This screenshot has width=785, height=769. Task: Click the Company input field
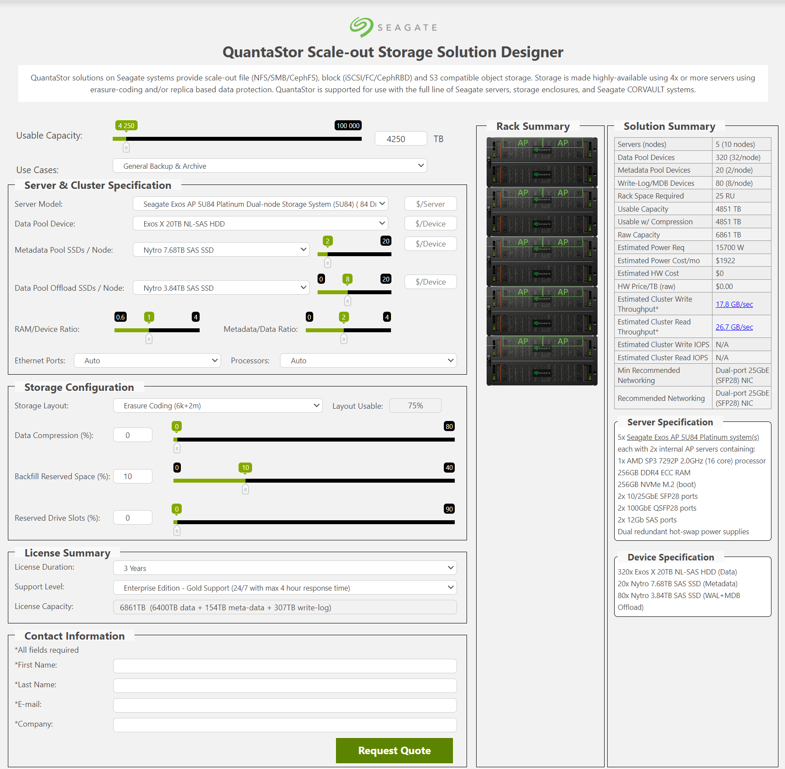coord(285,724)
